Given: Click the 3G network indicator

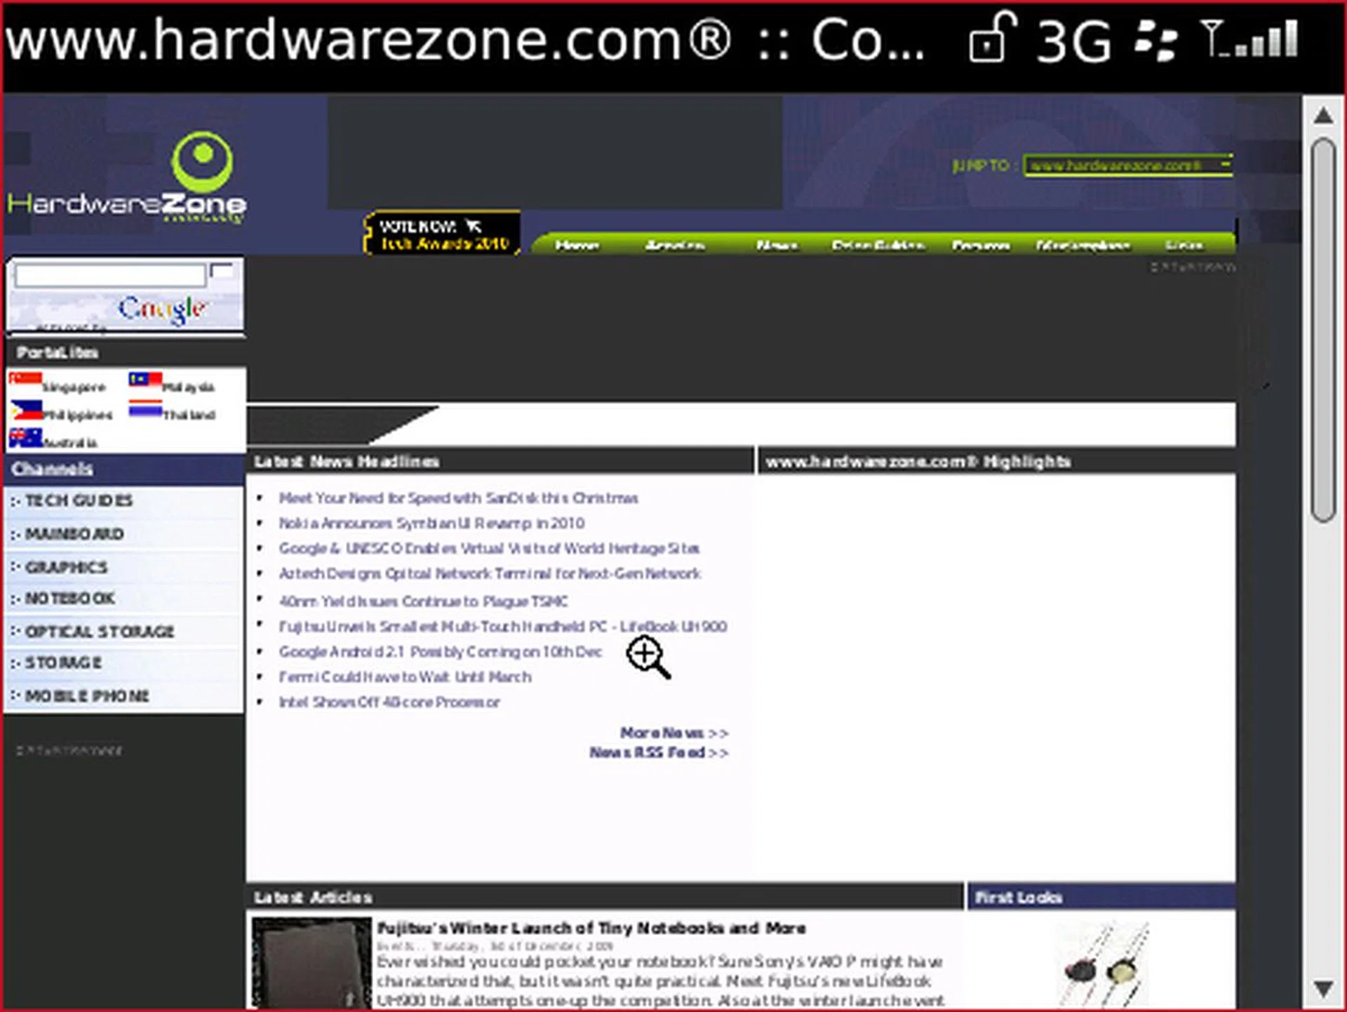Looking at the screenshot, I should [x=1073, y=42].
